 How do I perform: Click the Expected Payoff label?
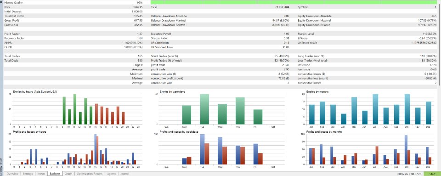pos(161,34)
